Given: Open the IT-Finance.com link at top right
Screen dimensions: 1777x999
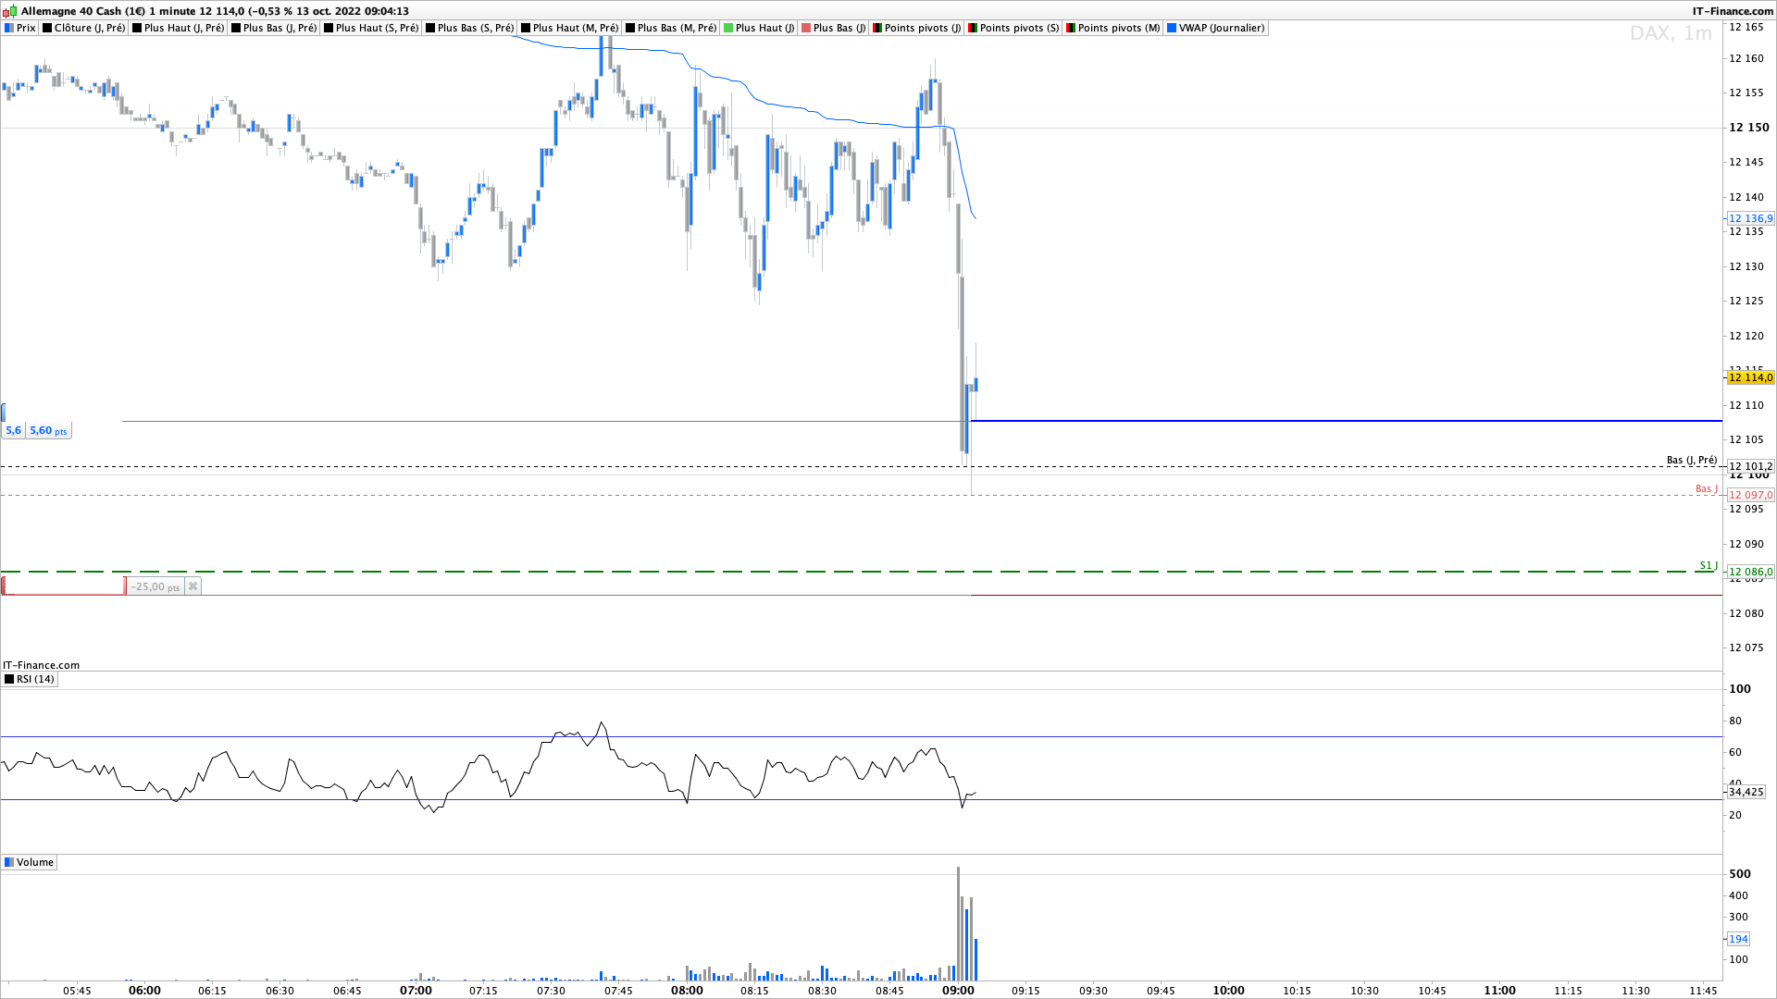Looking at the screenshot, I should click(x=1732, y=11).
